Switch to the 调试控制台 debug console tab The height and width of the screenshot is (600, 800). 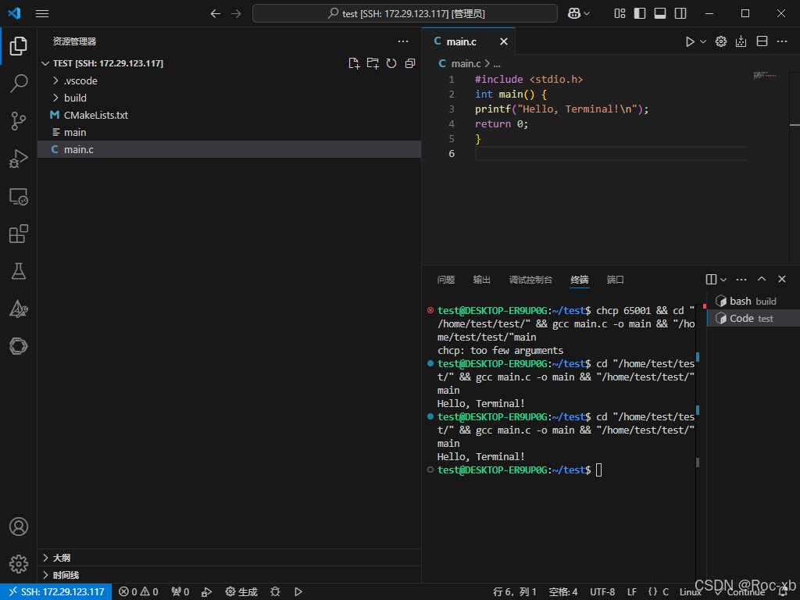click(x=530, y=280)
